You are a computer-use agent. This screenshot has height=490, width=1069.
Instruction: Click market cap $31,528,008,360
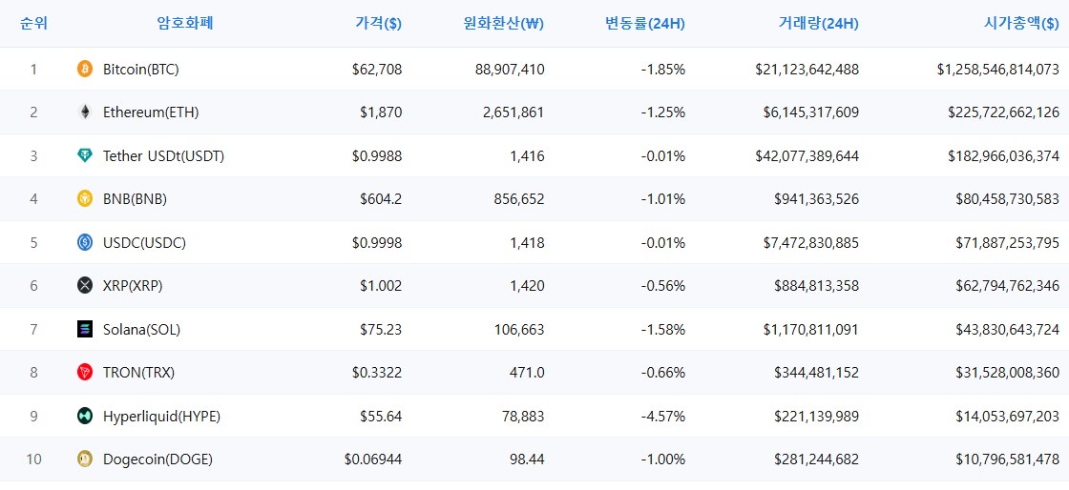pos(1008,373)
